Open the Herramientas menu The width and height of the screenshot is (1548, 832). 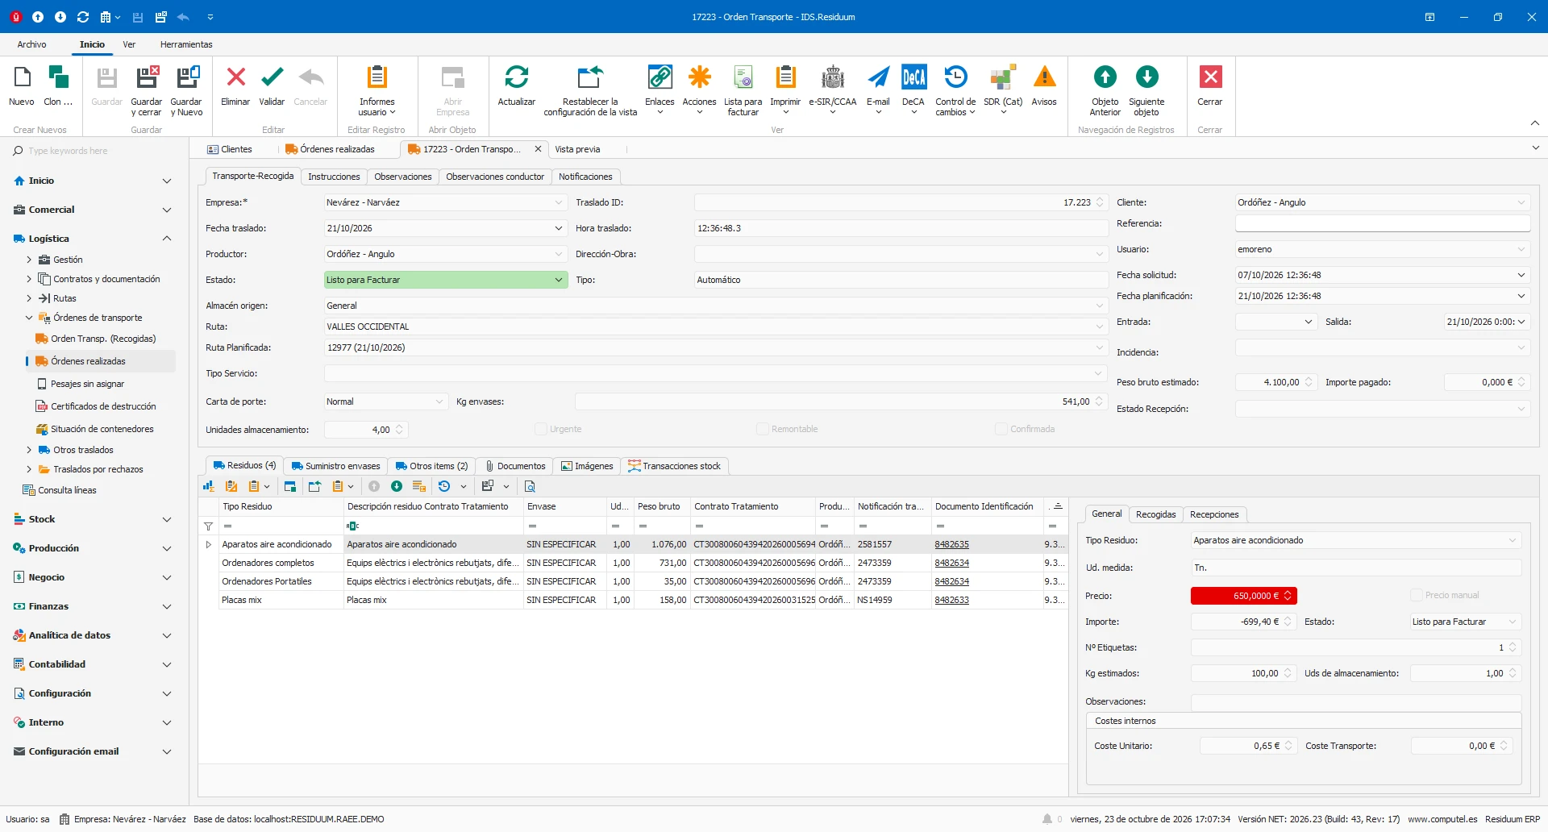(186, 44)
